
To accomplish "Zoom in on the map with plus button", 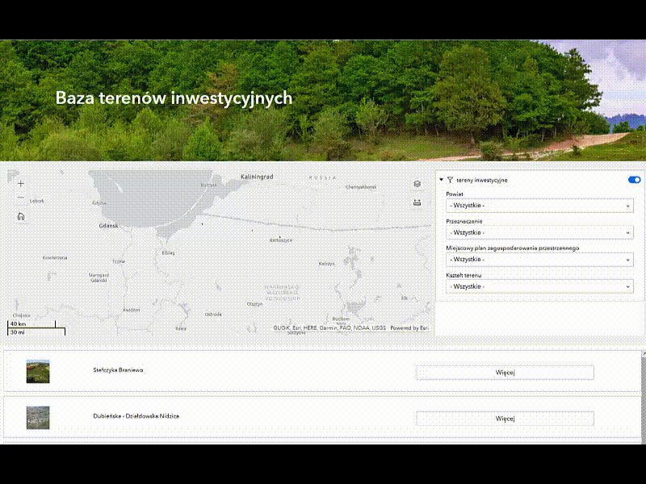I will (21, 184).
